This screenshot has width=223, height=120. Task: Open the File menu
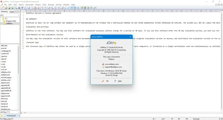tap(5, 4)
